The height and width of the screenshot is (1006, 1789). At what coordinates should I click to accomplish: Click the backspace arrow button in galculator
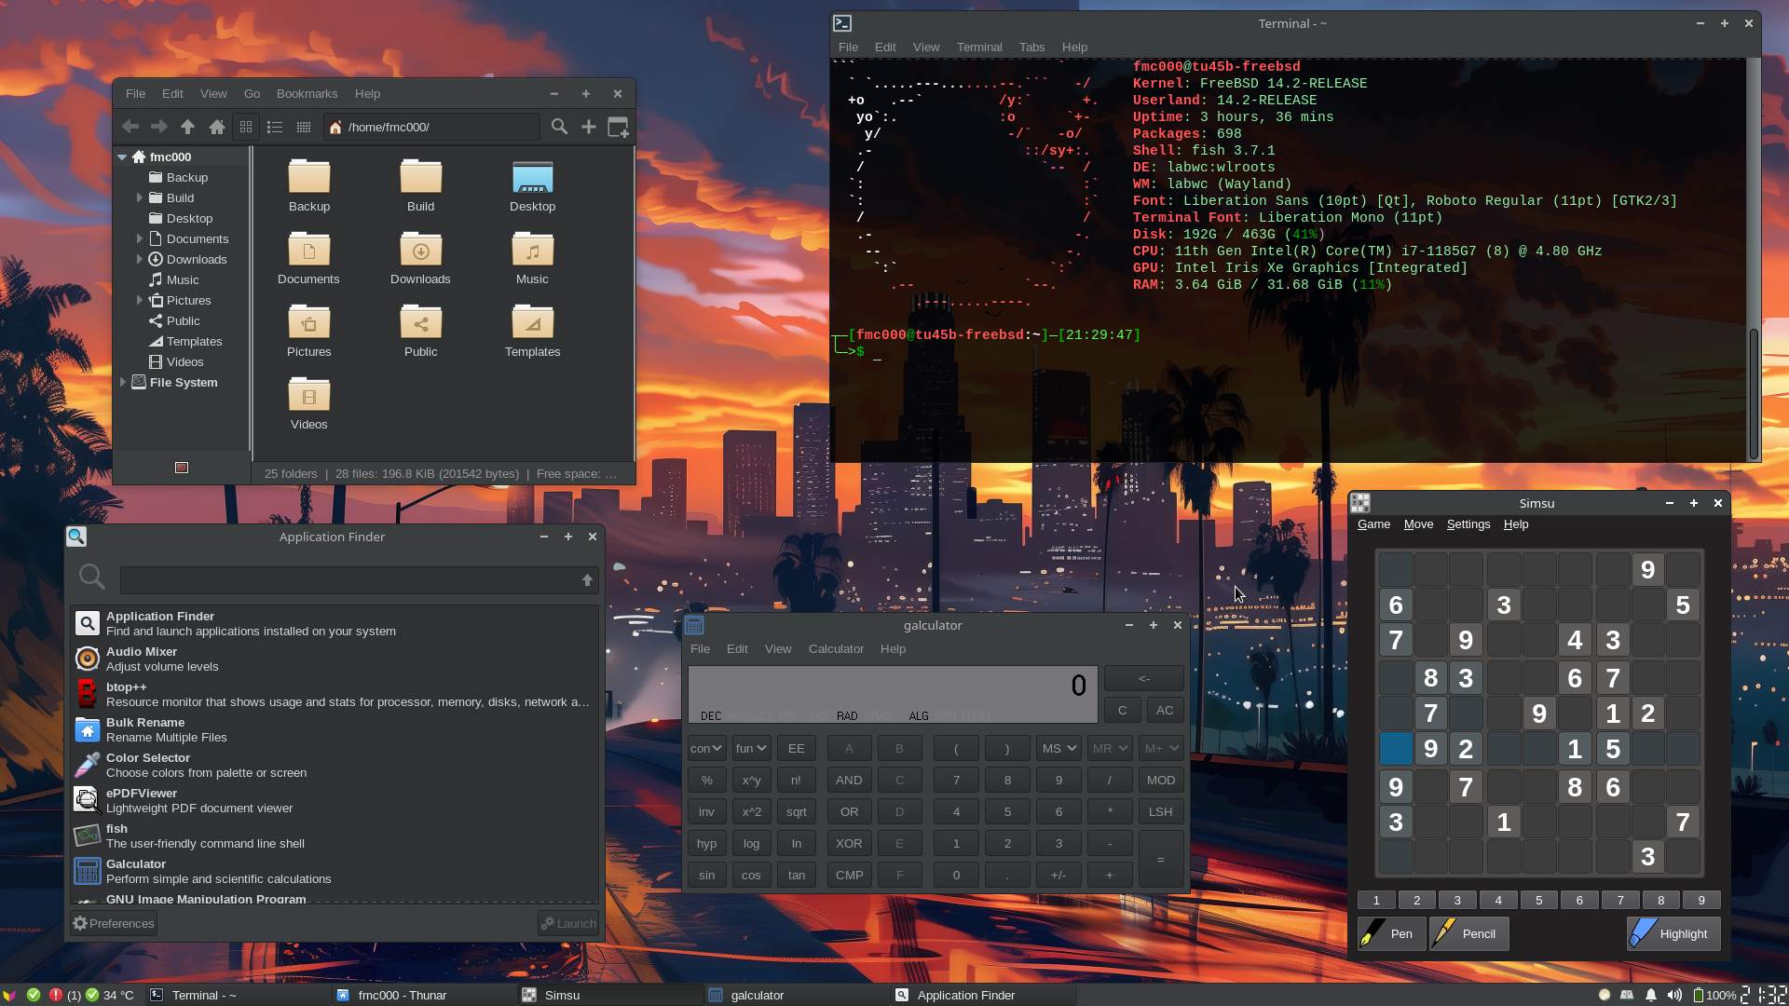(x=1144, y=678)
